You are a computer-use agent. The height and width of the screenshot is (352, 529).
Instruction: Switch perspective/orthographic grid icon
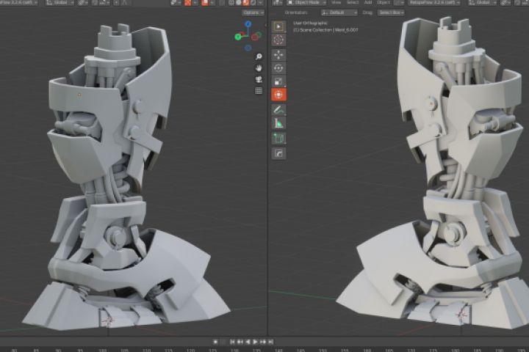(x=259, y=91)
